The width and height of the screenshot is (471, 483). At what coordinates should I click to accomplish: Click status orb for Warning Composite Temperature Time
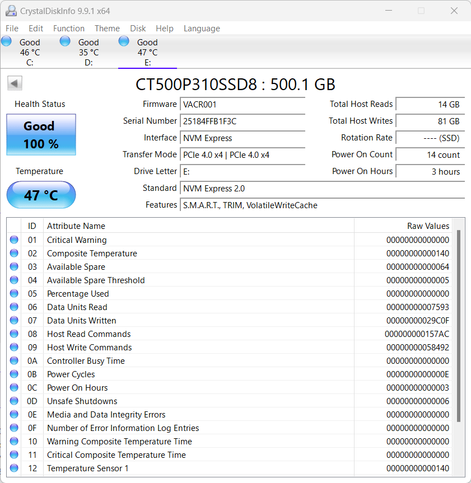(x=14, y=441)
